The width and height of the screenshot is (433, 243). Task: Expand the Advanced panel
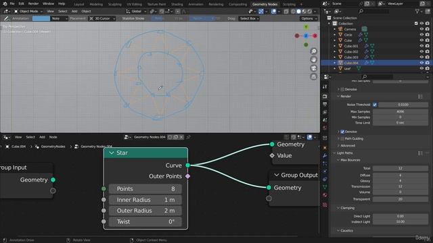(x=338, y=146)
